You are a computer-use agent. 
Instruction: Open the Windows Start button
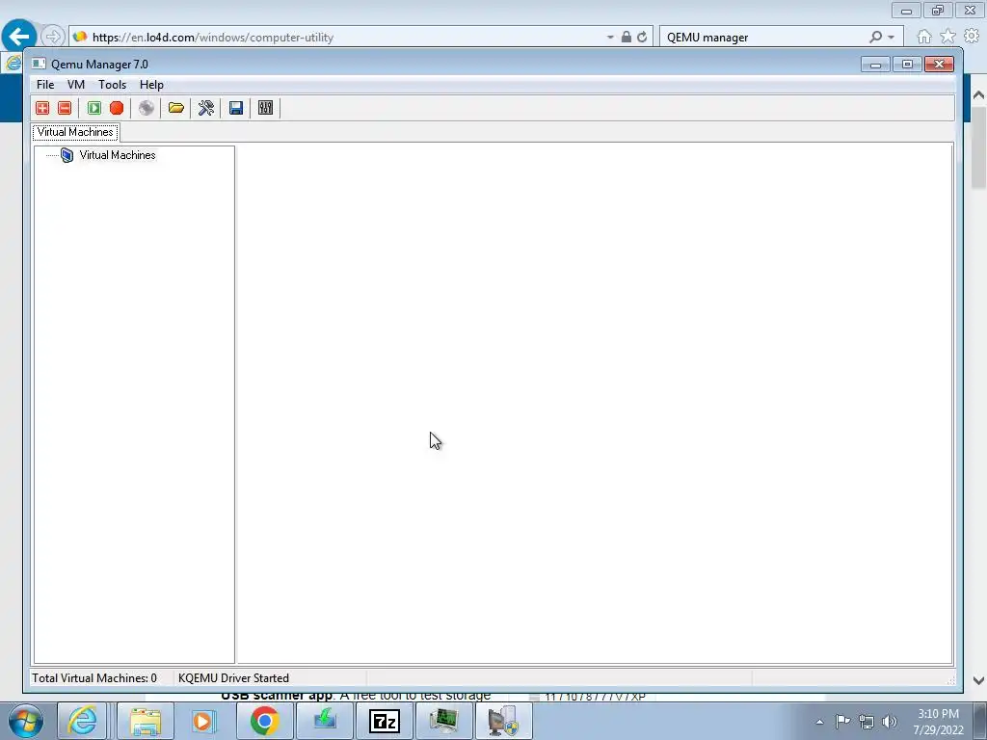(26, 721)
